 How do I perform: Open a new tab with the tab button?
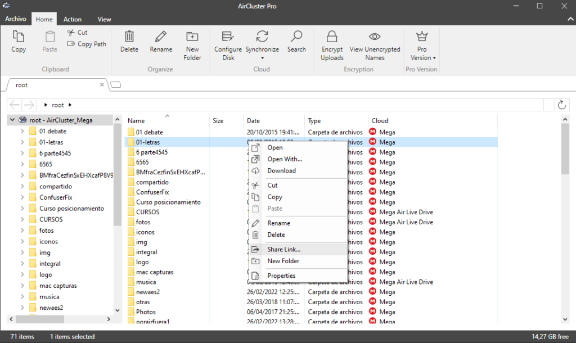[x=116, y=85]
